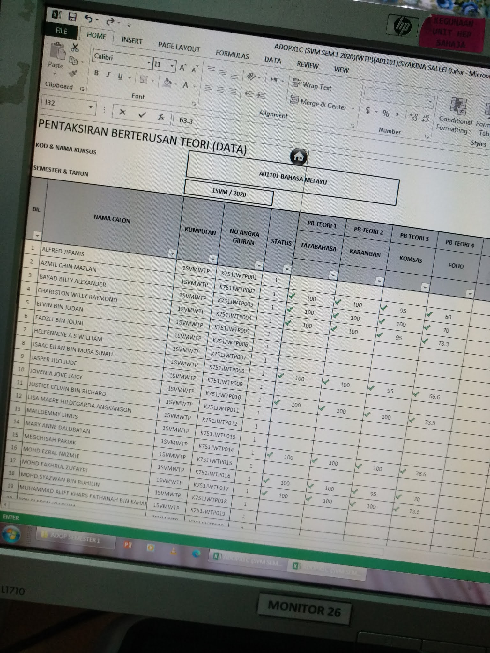Open Insert Function fx
The width and height of the screenshot is (490, 653).
(161, 117)
